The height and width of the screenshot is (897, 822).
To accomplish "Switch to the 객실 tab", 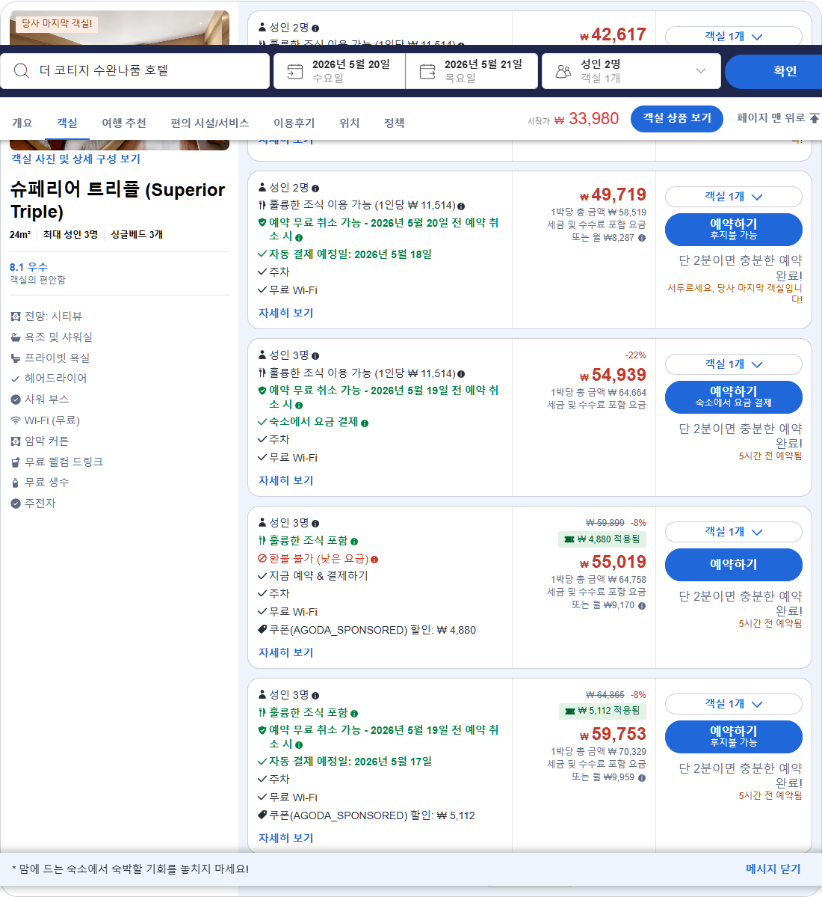I will coord(67,123).
